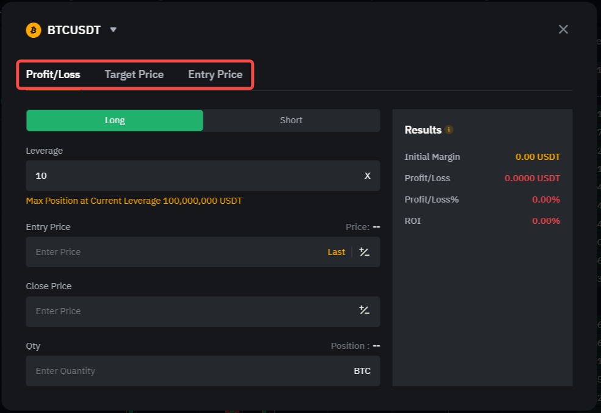Screen dimensions: 601x413
Task: Open the BTCUSDT trading pair dropdown arrow
Action: point(113,29)
